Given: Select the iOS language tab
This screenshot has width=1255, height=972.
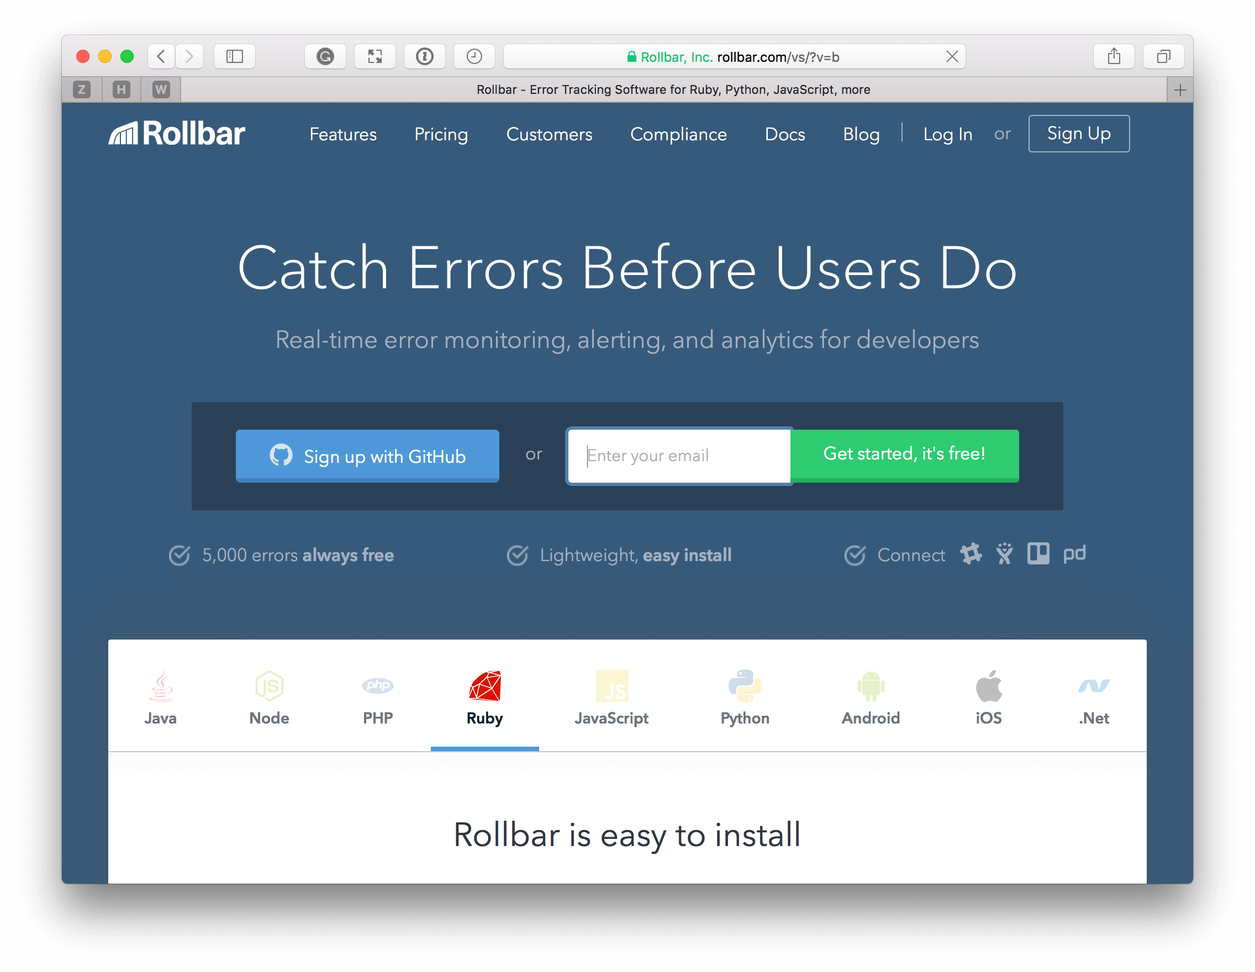Looking at the screenshot, I should (x=988, y=698).
